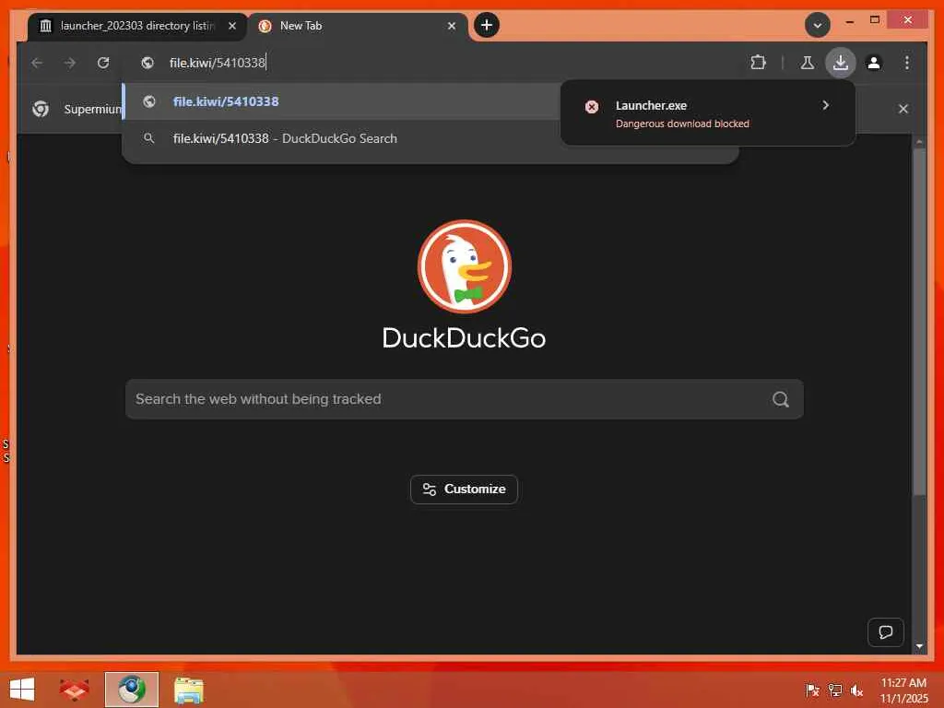Click the page vertical scrollbar

[x=919, y=322]
